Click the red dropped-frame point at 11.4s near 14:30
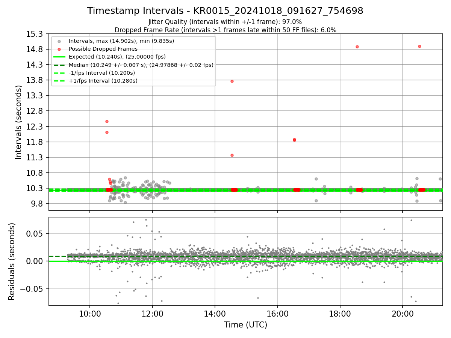This screenshot has width=451, height=338. [x=232, y=155]
